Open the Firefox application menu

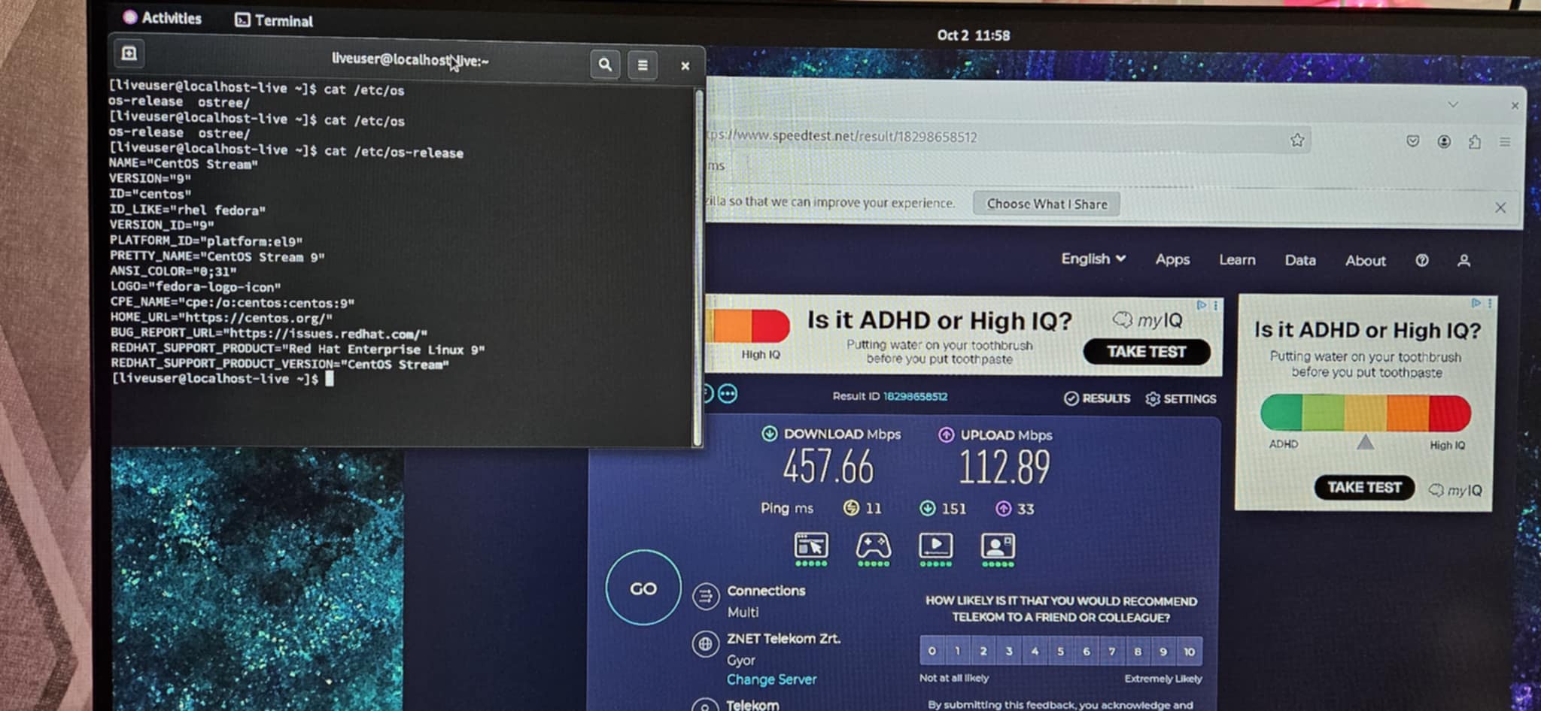tap(1505, 141)
